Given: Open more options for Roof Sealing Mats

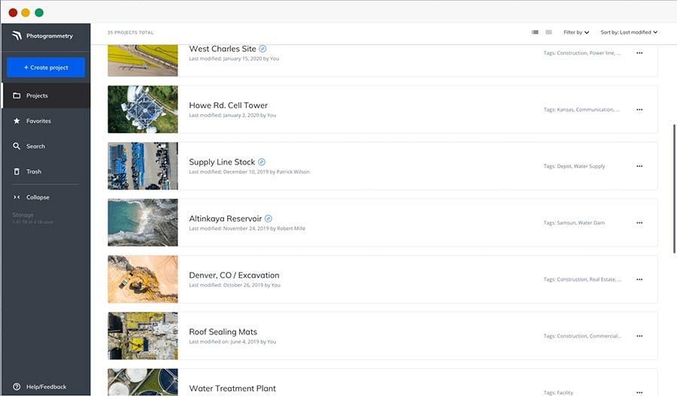Looking at the screenshot, I should tap(639, 336).
